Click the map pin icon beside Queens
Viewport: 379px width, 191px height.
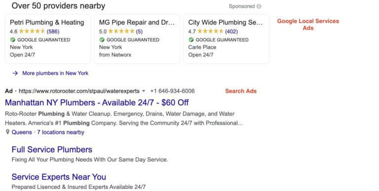7,132
